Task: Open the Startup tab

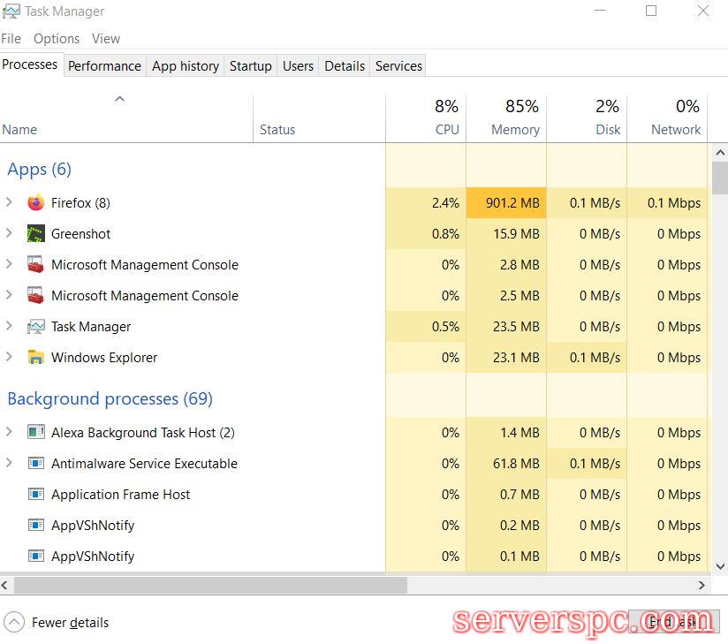Action: (x=250, y=66)
